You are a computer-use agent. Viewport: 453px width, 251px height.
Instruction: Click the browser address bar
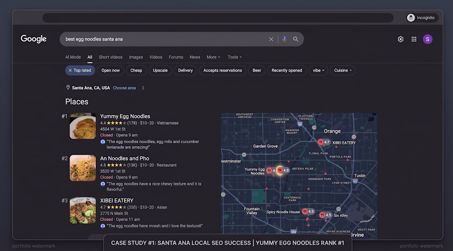click(x=218, y=18)
